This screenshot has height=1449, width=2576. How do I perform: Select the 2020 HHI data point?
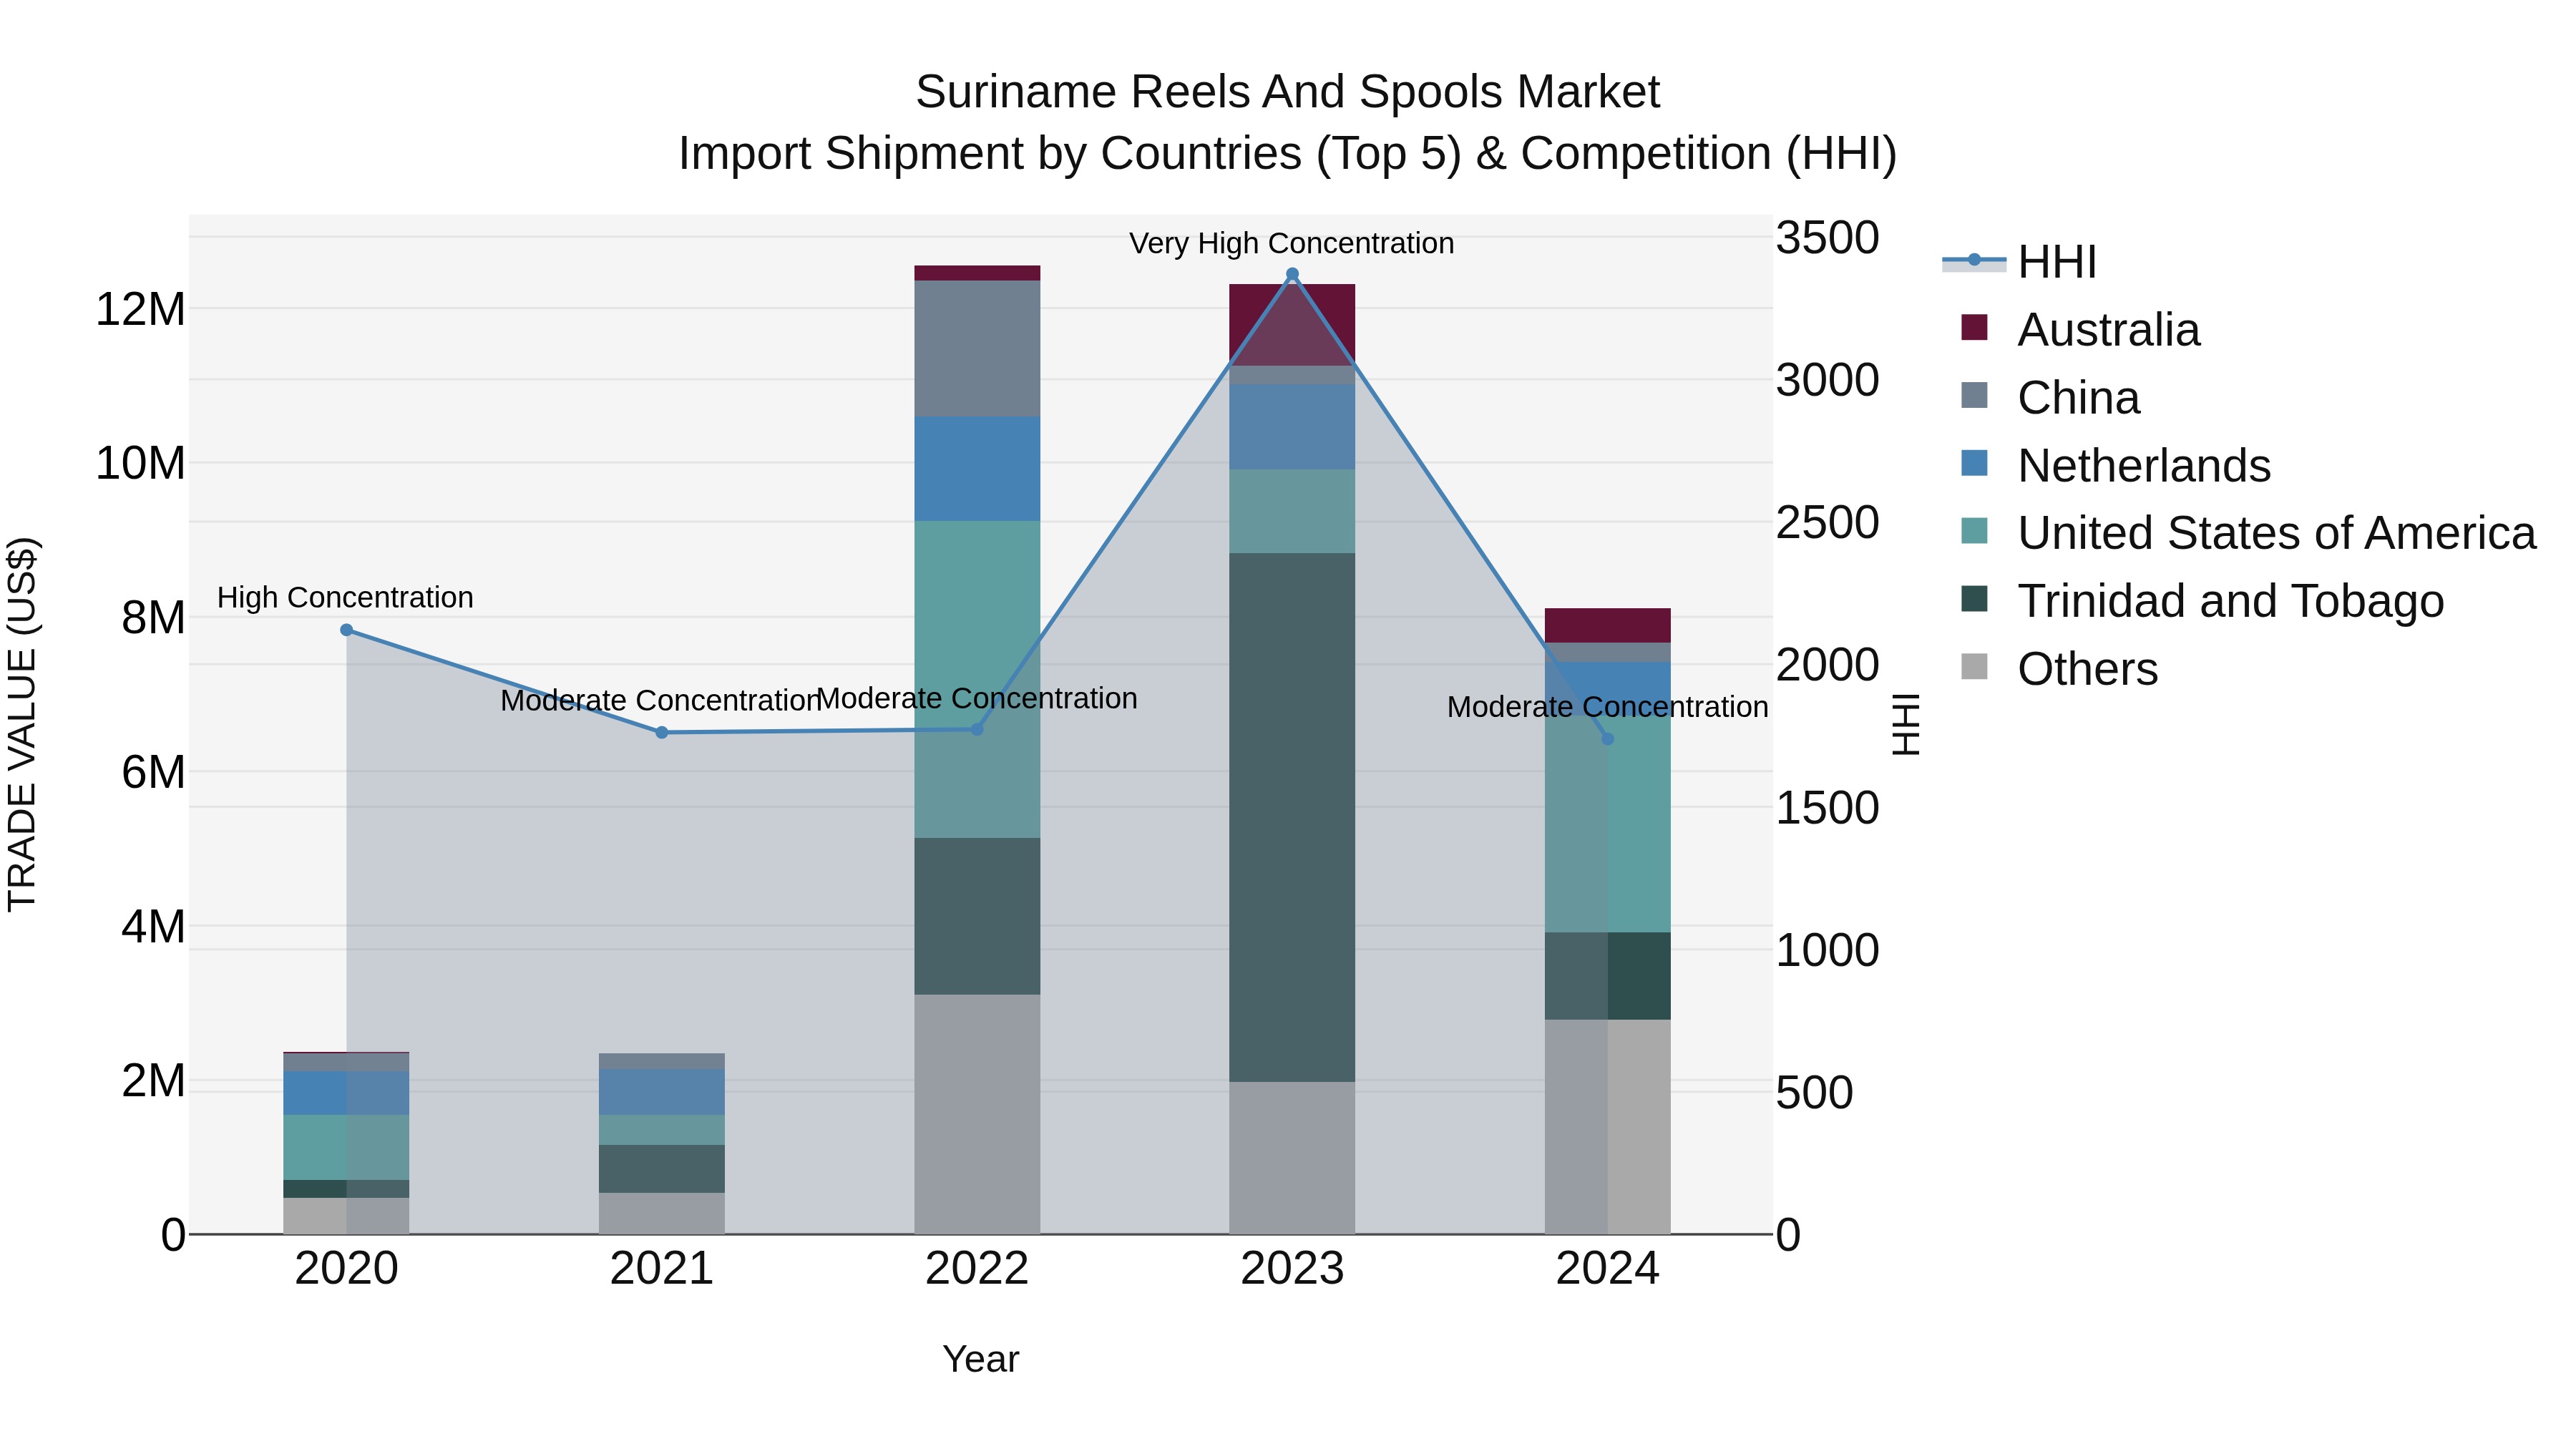click(x=346, y=630)
